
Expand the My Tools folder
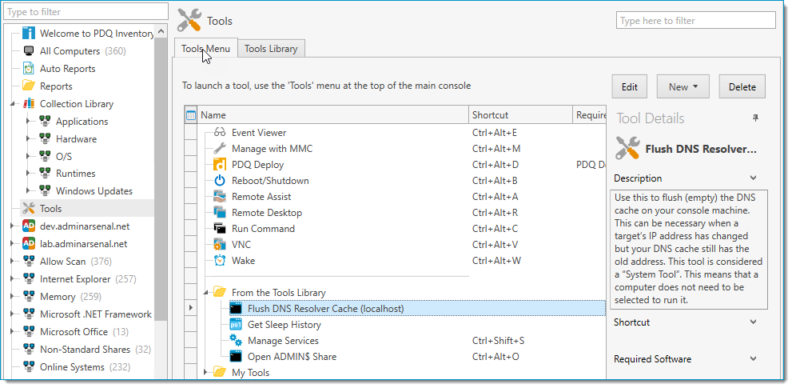click(205, 372)
